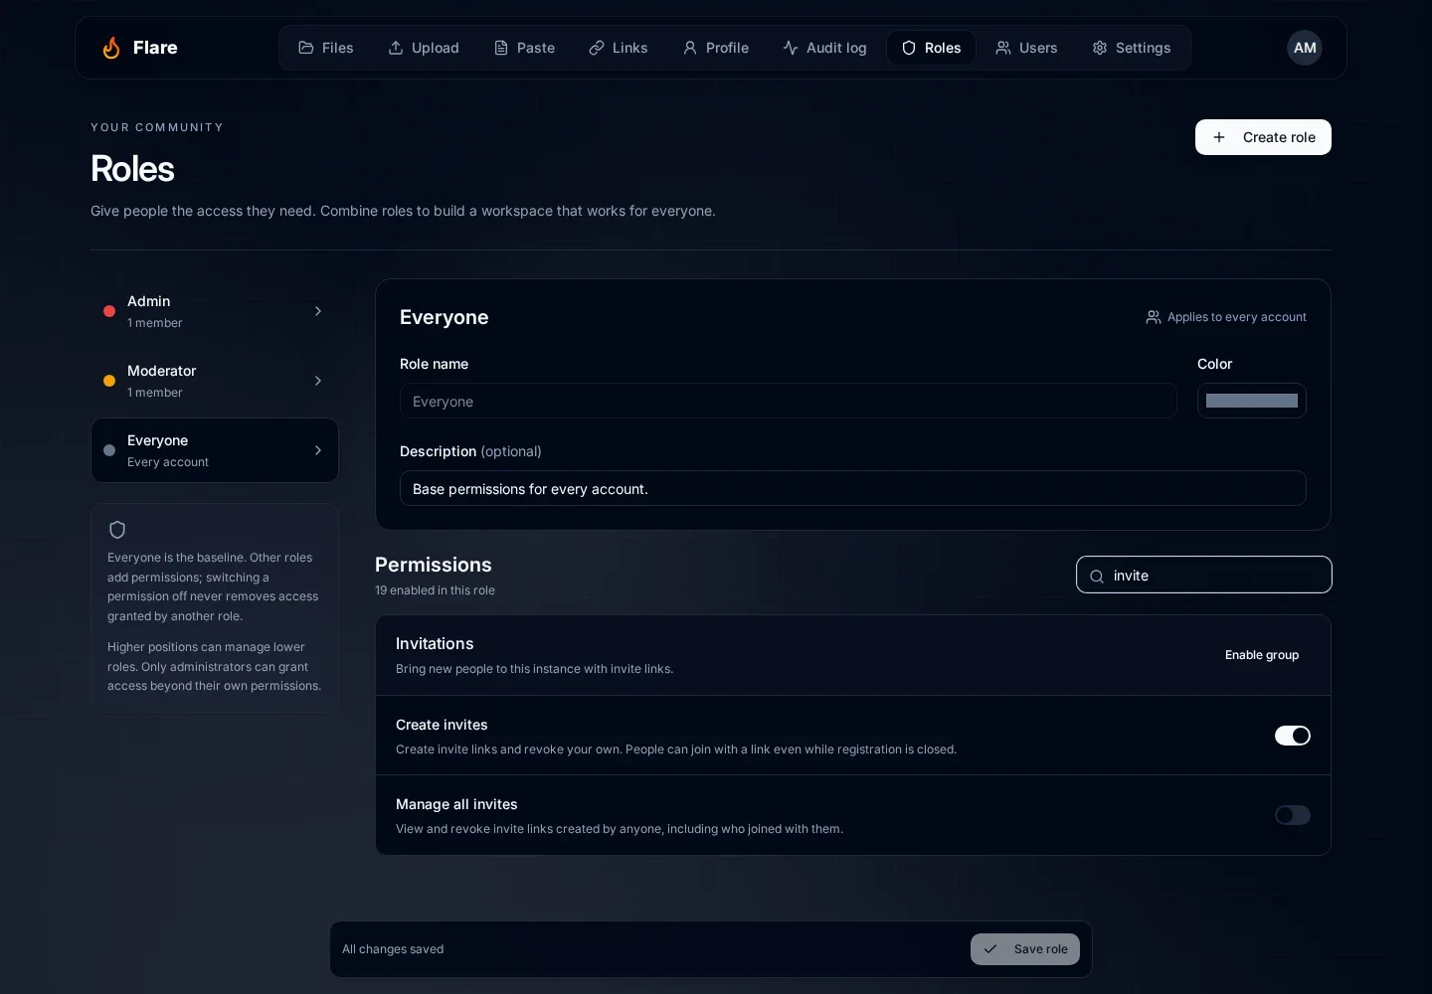Click the '19 enabled in this role' text
Viewport: 1432px width, 994px height.
pos(435,590)
